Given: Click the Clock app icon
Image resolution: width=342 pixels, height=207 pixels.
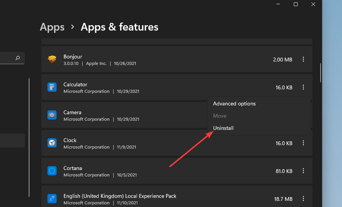Looking at the screenshot, I should (52, 143).
